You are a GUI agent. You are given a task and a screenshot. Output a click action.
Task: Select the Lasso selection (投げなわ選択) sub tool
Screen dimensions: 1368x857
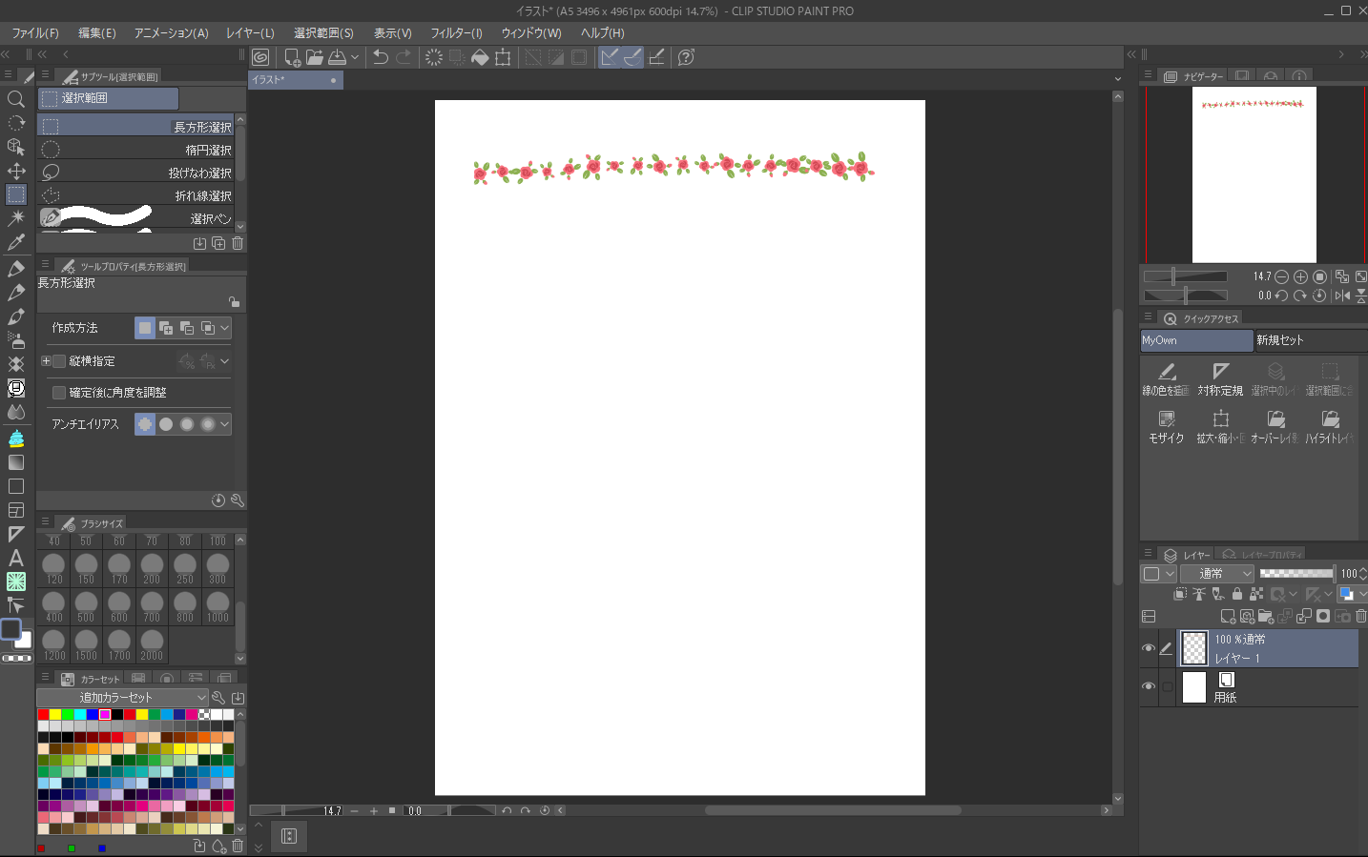(x=138, y=173)
